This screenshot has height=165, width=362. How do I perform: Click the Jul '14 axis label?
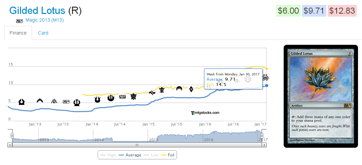(x=120, y=124)
